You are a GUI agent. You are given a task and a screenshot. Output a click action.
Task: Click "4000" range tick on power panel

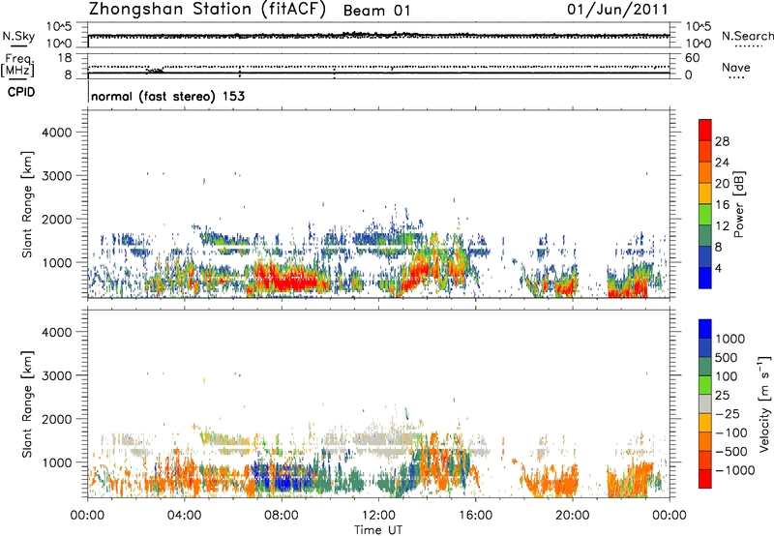coord(57,133)
